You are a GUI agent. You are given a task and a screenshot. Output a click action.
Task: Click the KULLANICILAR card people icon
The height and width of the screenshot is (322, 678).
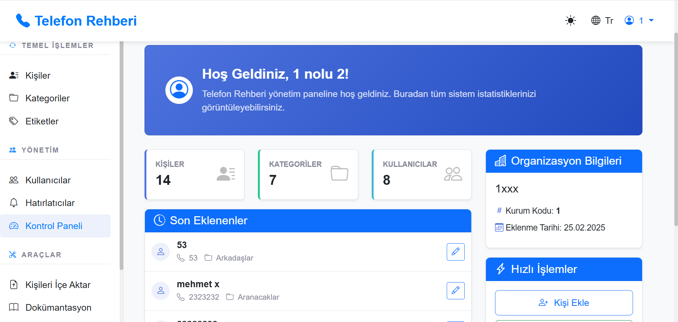point(453,174)
